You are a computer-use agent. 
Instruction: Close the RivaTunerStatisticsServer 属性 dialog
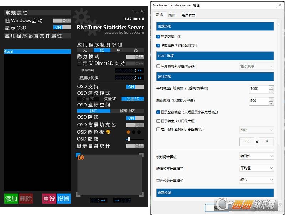coord(280,5)
